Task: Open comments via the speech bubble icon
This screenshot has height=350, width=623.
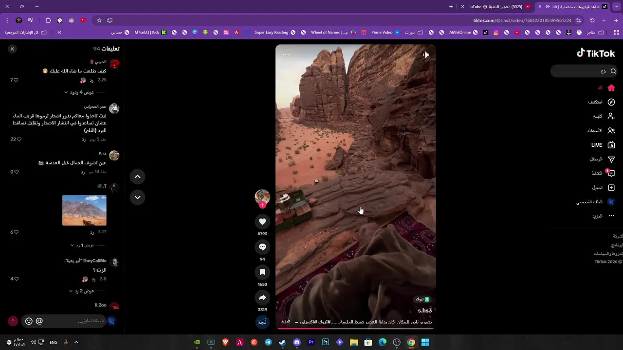Action: pyautogui.click(x=262, y=247)
